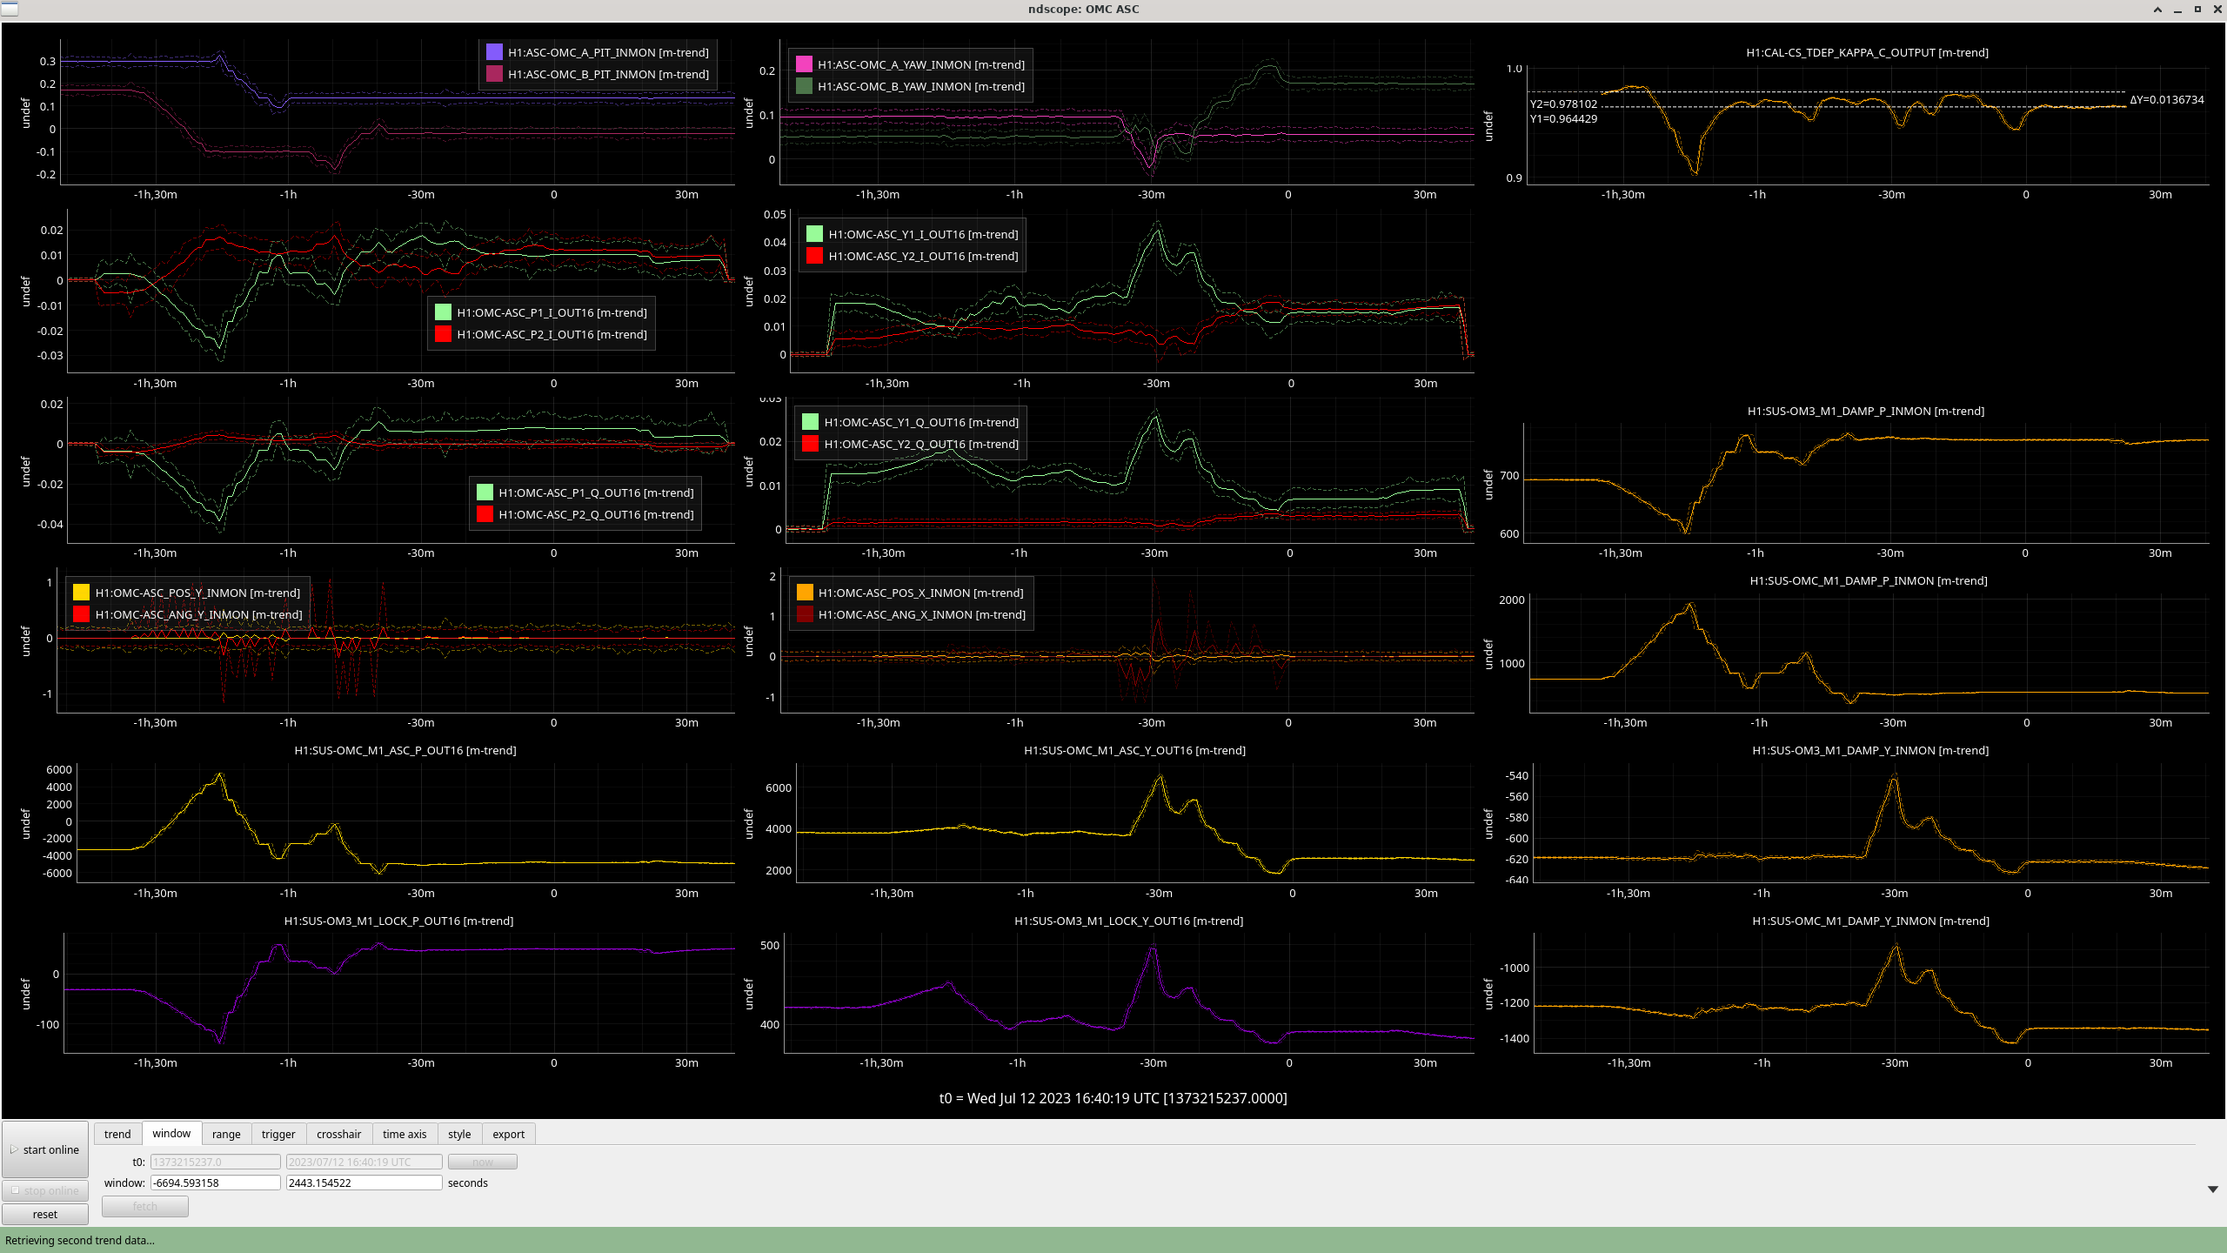
Task: Click the window end field showing 2443.154522
Action: [x=364, y=1183]
